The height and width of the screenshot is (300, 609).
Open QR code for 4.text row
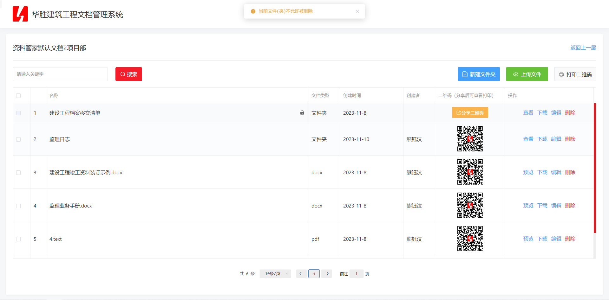(x=470, y=239)
